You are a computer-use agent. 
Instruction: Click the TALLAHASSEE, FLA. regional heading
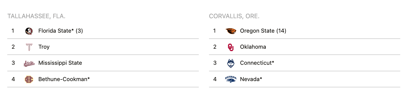pyautogui.click(x=37, y=16)
